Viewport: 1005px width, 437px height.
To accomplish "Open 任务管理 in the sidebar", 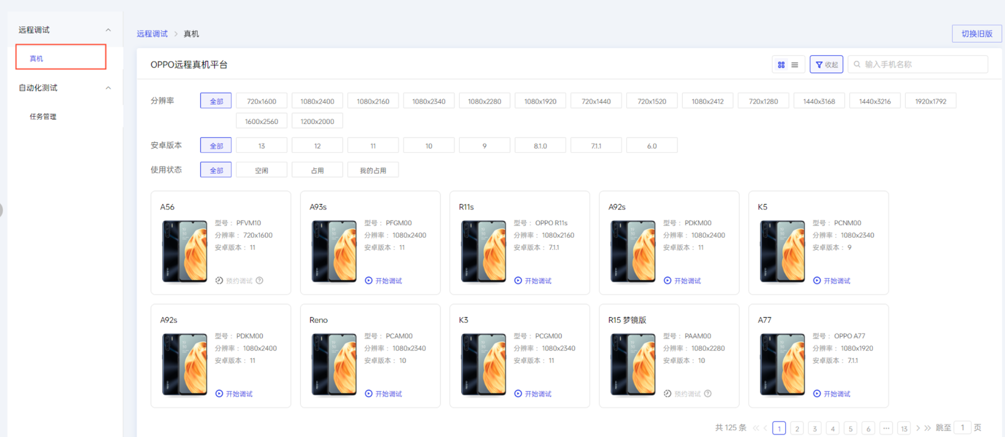I will coord(43,116).
